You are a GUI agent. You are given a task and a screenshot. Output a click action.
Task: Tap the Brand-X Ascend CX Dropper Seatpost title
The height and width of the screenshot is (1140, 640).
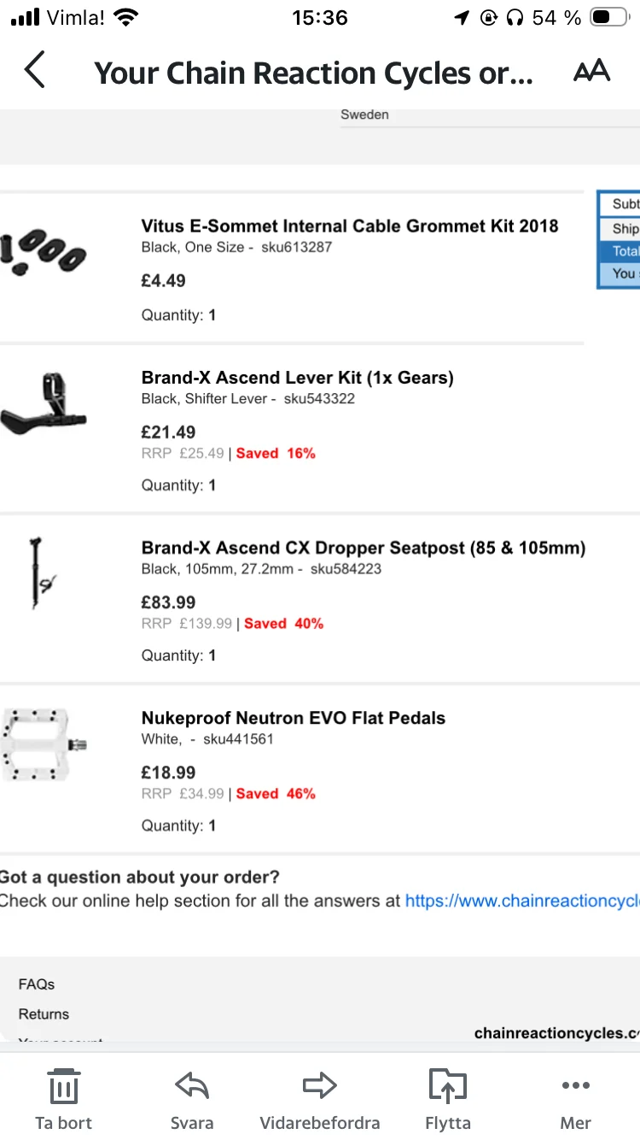click(x=364, y=548)
